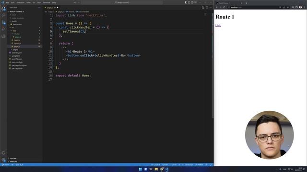The image size is (307, 172).
Task: Open the Windows Start menu
Action: pos(140,169)
